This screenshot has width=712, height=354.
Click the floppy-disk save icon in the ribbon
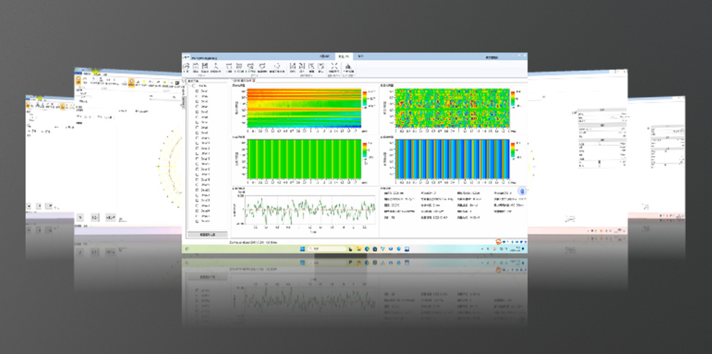point(205,67)
